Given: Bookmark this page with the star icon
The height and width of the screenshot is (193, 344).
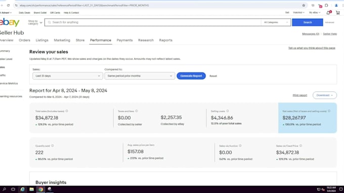Looking at the screenshot, I should click(x=304, y=6).
